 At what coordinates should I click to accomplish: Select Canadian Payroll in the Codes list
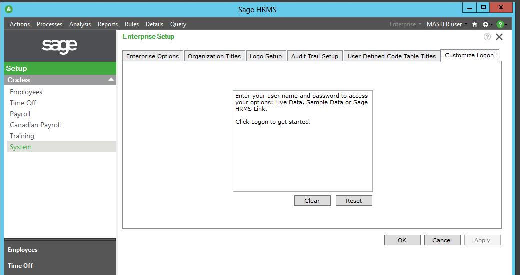(35, 125)
